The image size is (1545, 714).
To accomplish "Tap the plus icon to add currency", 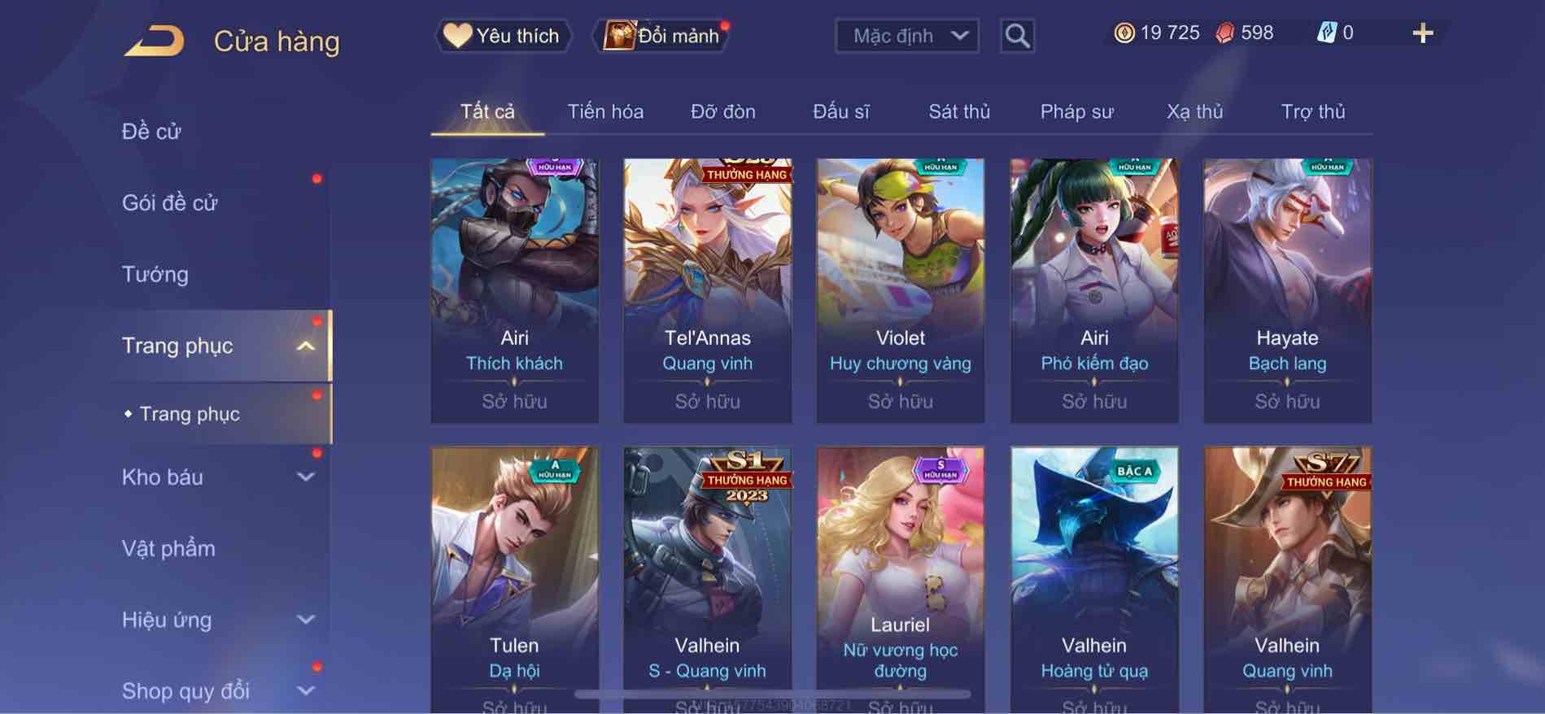I will coord(1422,33).
